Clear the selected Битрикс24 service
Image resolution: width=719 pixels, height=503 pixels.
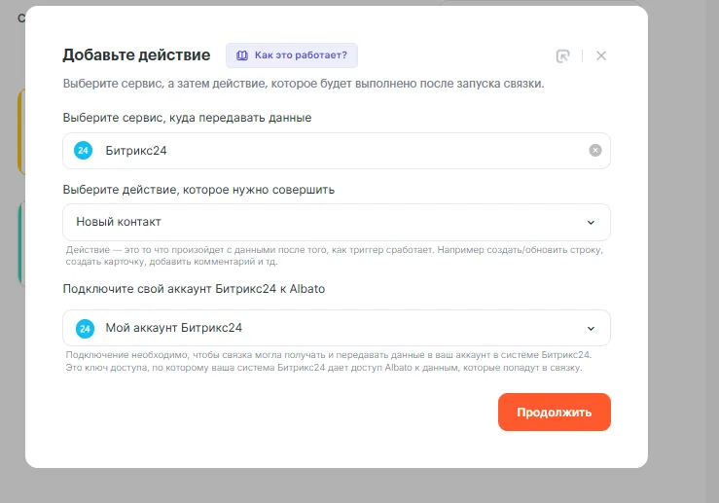coord(595,151)
